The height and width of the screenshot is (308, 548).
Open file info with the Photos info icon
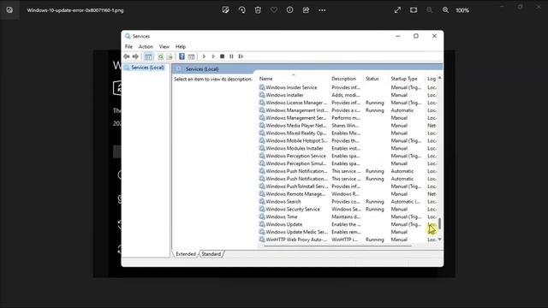pyautogui.click(x=289, y=10)
